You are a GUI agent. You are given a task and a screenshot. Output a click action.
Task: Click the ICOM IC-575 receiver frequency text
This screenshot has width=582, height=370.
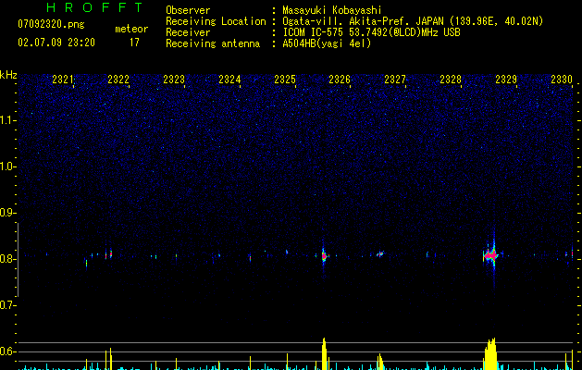[371, 32]
